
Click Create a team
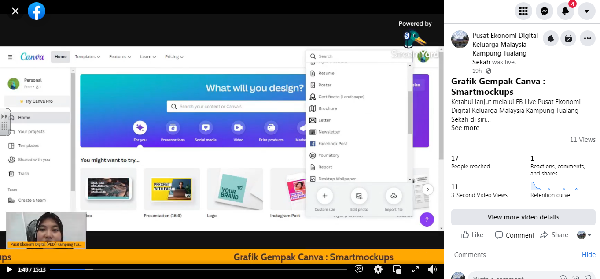[x=32, y=200]
